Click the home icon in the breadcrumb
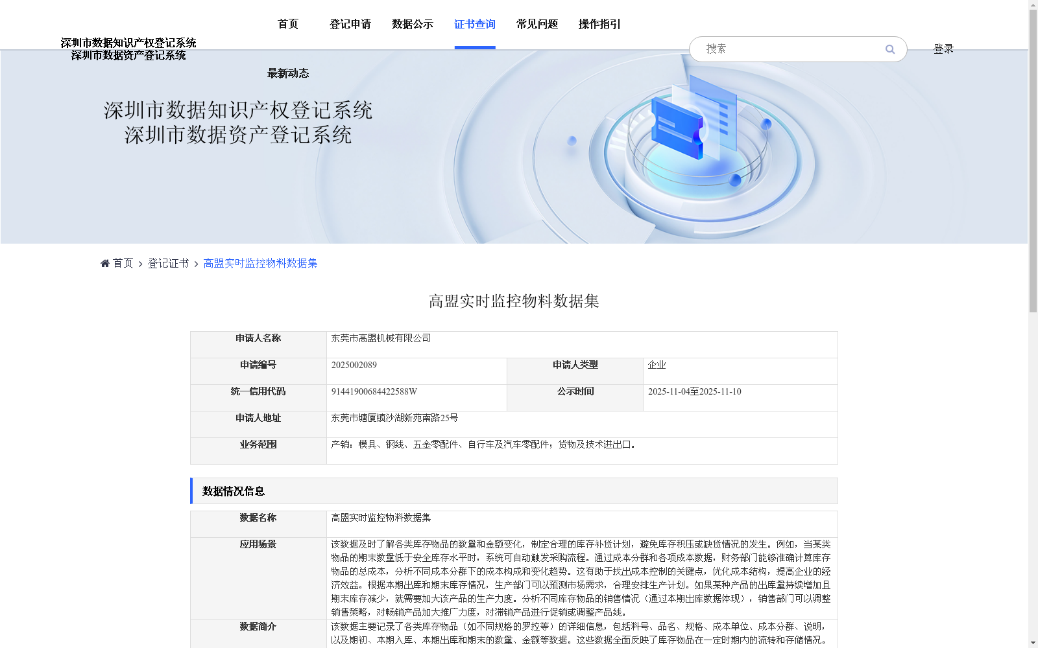Screen dimensions: 1038x648 104,262
